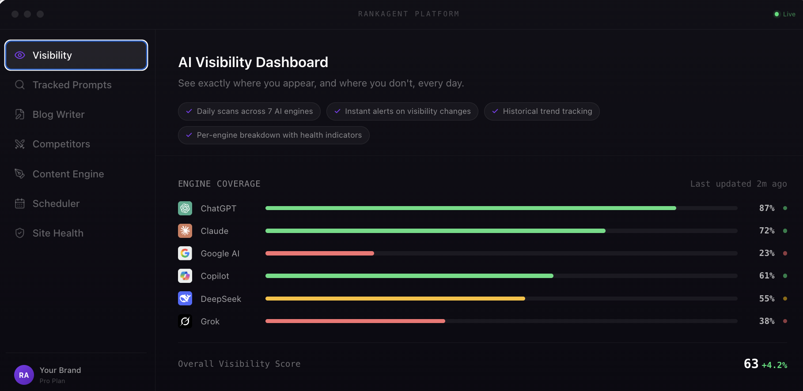Open Content Engine from sidebar
803x391 pixels.
pyautogui.click(x=68, y=174)
